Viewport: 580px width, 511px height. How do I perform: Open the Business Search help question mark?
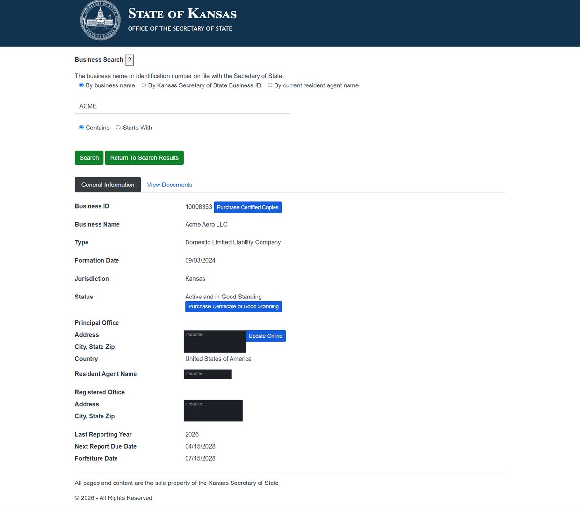[x=130, y=60]
